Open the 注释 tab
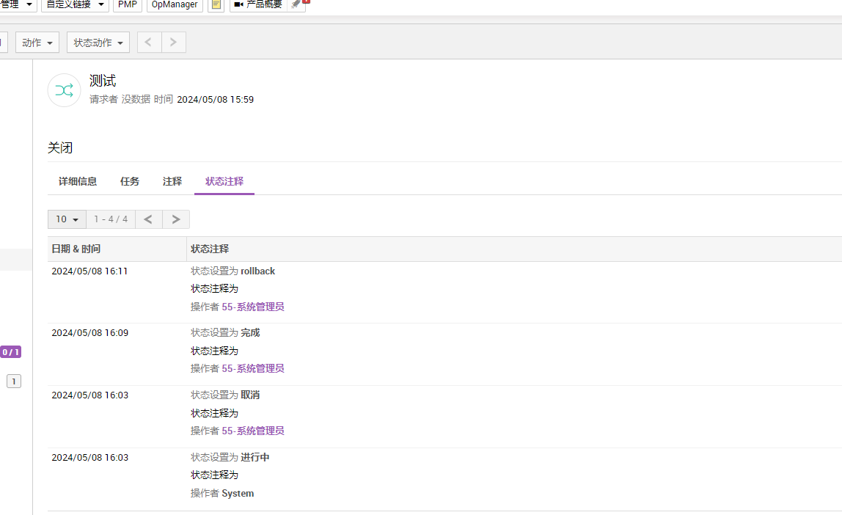Viewport: 842px width, 515px height. (x=172, y=181)
